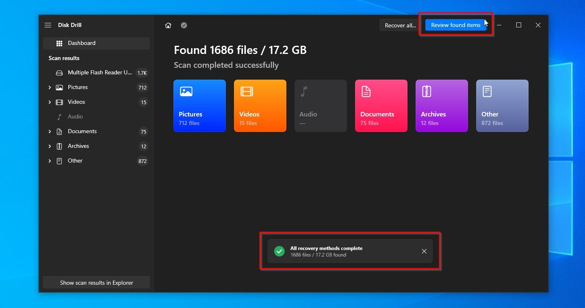This screenshot has height=308, width=585.
Task: Click the Videos film icon in sidebar
Action: click(x=59, y=102)
